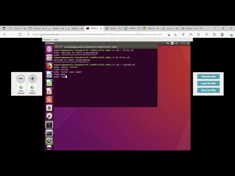Click the terminal line 'echo "you'
The height and width of the screenshot is (176, 235).
point(60,77)
